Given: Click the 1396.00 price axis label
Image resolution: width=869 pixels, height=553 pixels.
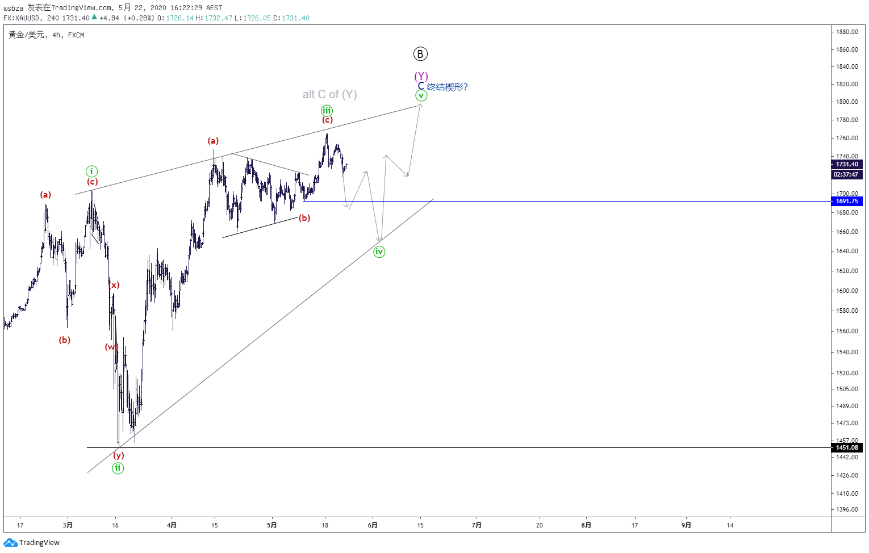Looking at the screenshot, I should click(x=847, y=509).
